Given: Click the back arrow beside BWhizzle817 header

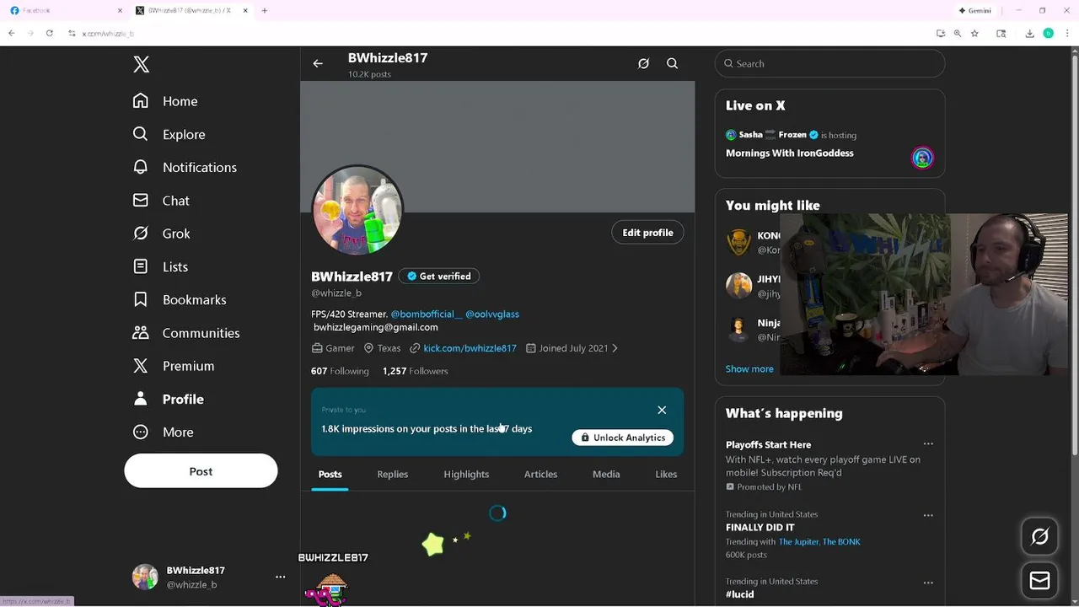Looking at the screenshot, I should coord(318,63).
